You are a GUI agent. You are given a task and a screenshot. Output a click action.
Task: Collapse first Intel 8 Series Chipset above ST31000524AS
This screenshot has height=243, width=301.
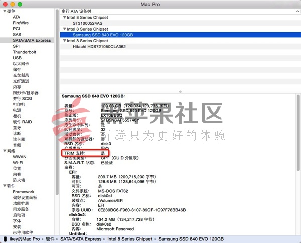click(65, 17)
